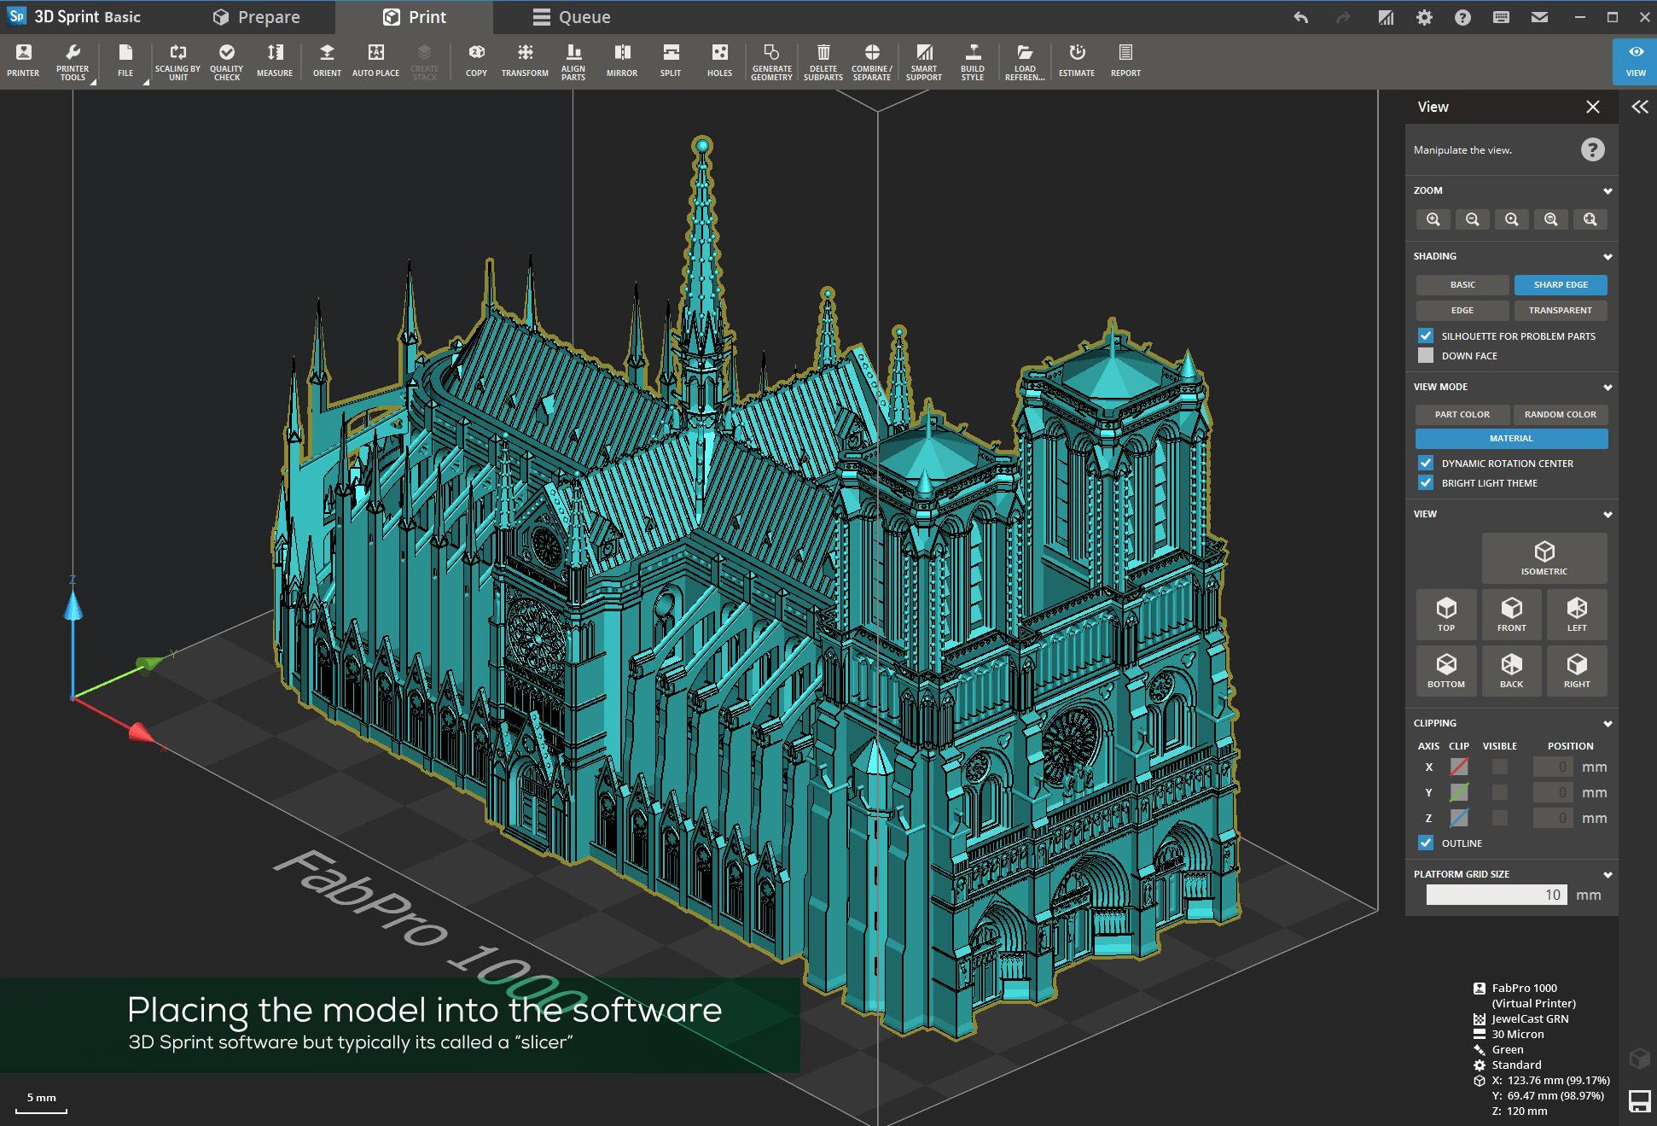
Task: Switch to the Prepare tab
Action: pyautogui.click(x=257, y=17)
